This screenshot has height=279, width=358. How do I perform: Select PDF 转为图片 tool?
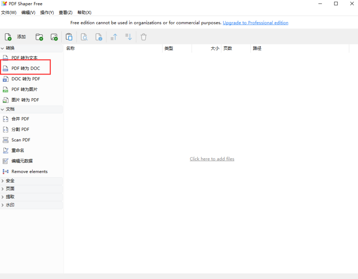pyautogui.click(x=24, y=89)
